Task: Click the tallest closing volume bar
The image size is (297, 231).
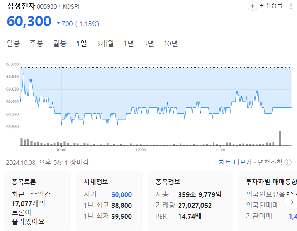Action: 280,138
